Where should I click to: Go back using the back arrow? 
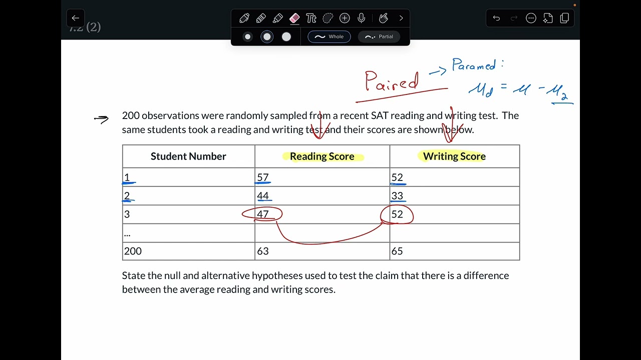pos(75,18)
